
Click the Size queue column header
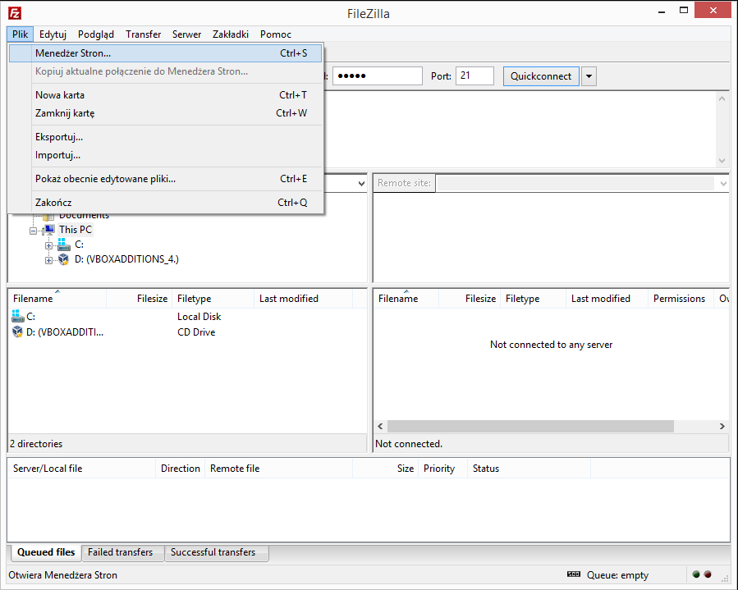[x=386, y=469]
